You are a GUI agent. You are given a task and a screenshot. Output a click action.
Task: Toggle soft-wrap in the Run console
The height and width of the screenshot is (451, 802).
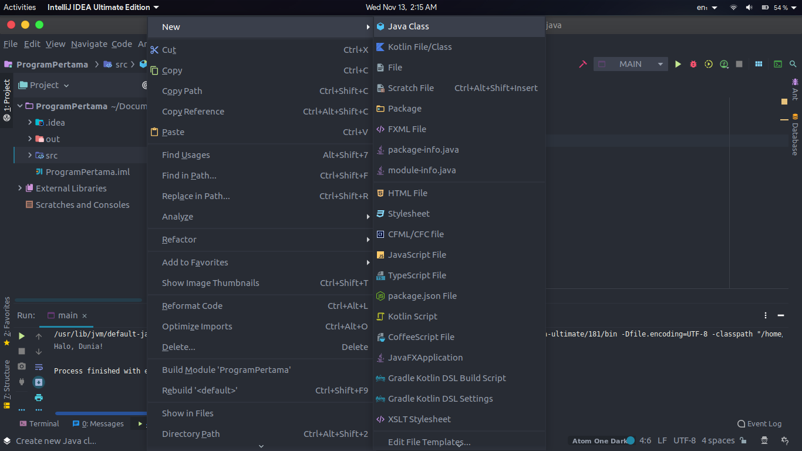pos(39,367)
